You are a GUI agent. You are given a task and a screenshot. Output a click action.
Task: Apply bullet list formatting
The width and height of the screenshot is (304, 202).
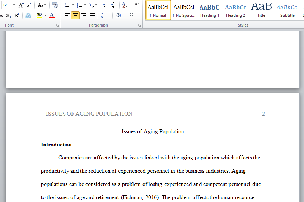[67, 5]
